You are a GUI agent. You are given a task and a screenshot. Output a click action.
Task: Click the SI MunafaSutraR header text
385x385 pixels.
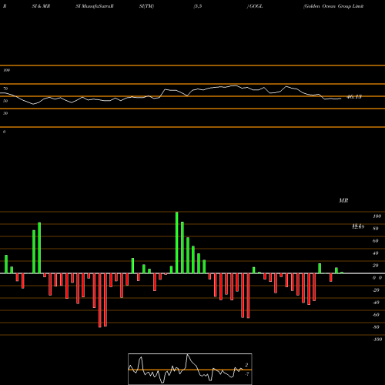click(95, 6)
